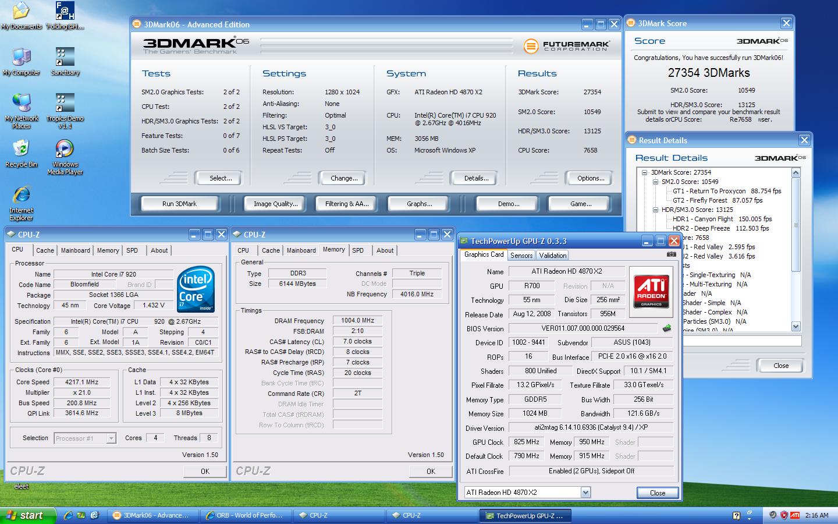Click the ATI tray icon

[x=795, y=515]
